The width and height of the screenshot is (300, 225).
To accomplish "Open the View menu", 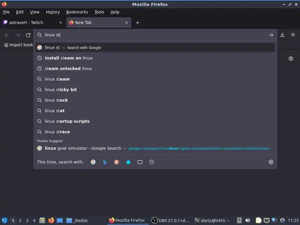I will tap(35, 12).
